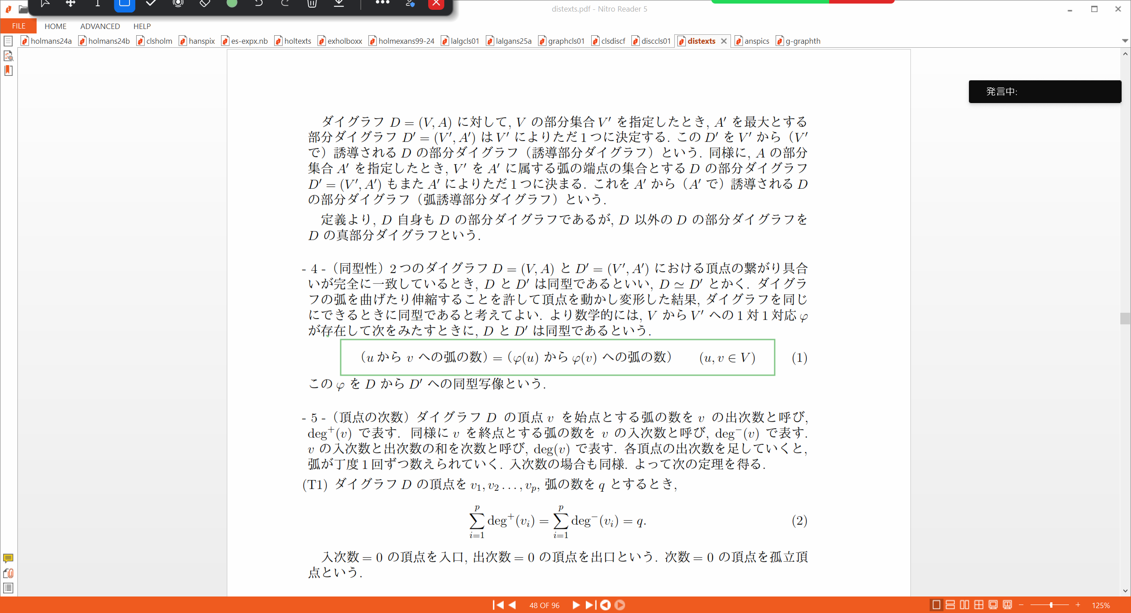Open the Attachments panel in sidebar
Image resolution: width=1131 pixels, height=613 pixels.
(8, 573)
